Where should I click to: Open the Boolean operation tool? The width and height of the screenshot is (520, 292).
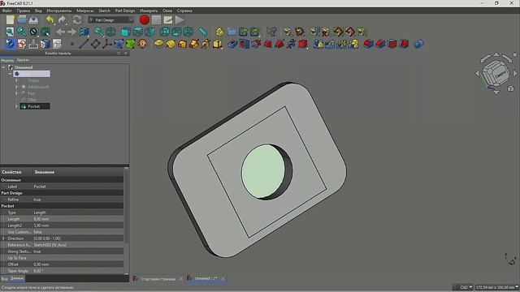419,44
